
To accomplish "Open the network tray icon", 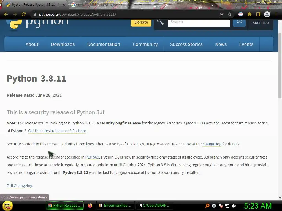I will point(227,206).
